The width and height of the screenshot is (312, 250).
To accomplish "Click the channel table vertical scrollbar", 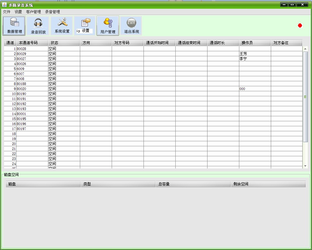I will (x=305, y=97).
